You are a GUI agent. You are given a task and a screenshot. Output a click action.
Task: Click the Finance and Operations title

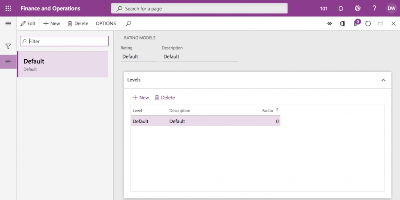(50, 9)
